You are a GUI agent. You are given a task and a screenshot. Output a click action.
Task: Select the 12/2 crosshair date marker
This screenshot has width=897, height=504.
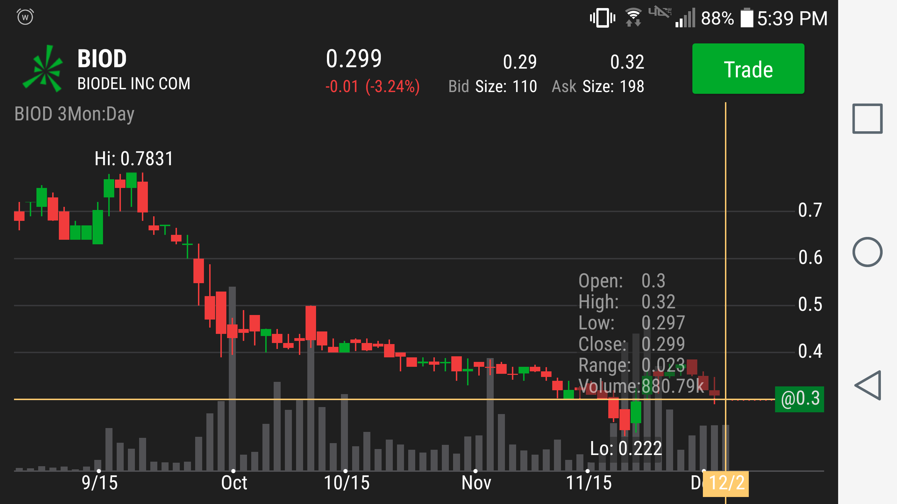[726, 483]
